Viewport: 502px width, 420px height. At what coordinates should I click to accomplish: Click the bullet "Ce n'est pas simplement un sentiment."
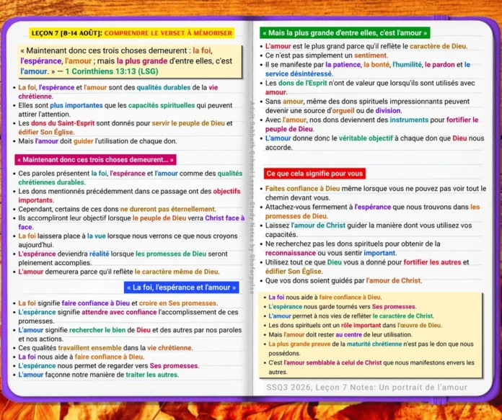324,55
